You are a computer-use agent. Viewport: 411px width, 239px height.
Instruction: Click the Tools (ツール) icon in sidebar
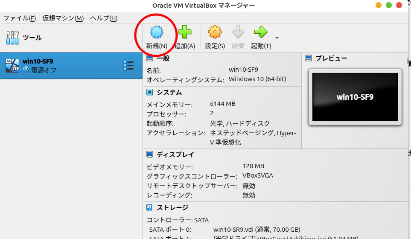coord(13,38)
